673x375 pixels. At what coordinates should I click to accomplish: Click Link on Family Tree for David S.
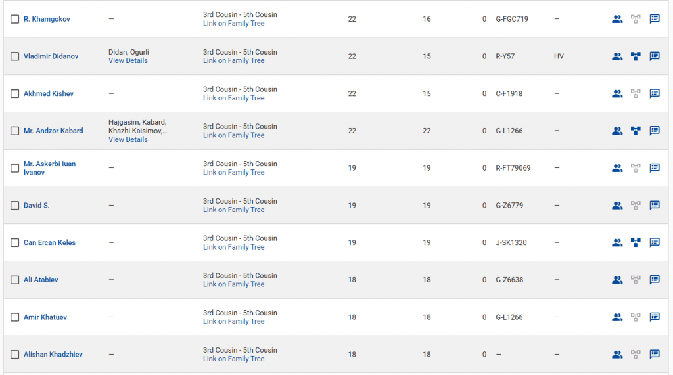click(x=233, y=210)
